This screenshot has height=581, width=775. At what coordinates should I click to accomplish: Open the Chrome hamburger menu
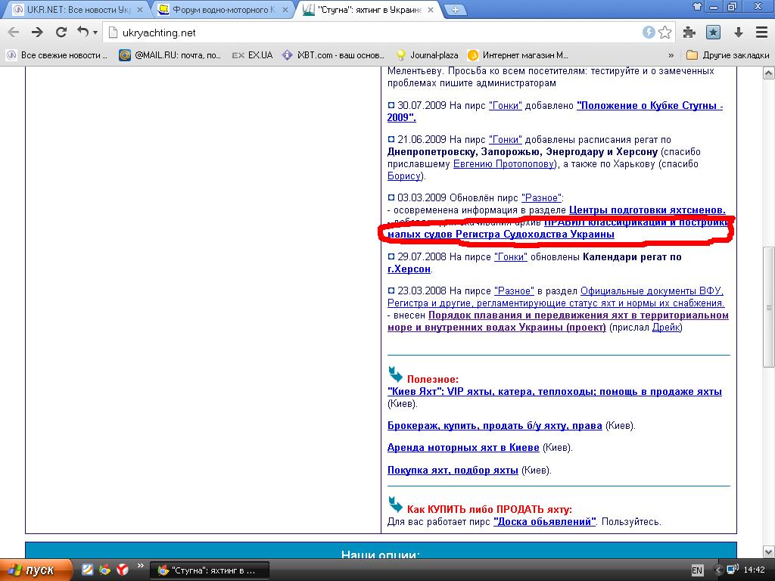761,33
